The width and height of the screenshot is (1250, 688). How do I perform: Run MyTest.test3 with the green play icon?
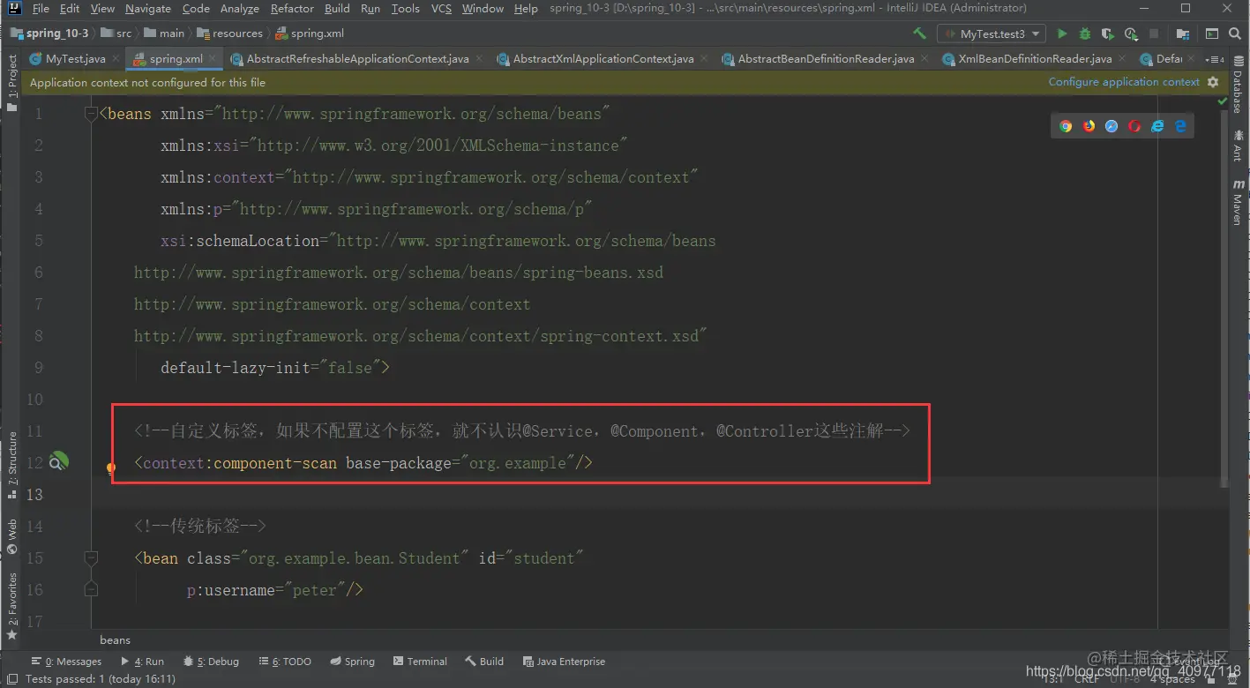click(1062, 34)
